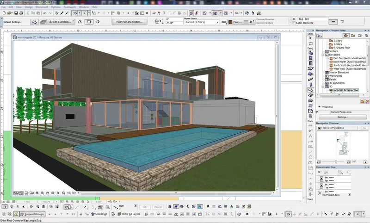Toggle Suspend Groups button
This screenshot has height=223, width=370.
pyautogui.click(x=32, y=214)
